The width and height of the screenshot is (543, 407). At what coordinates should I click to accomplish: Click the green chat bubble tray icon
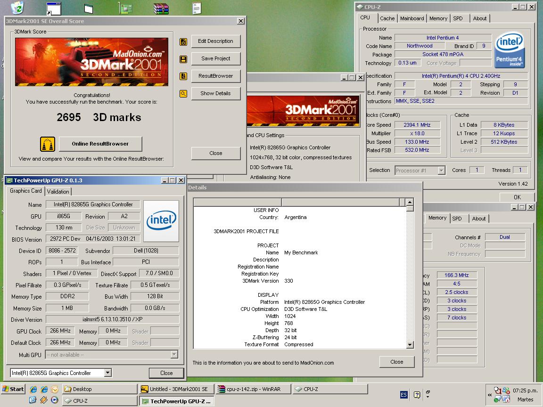[497, 399]
